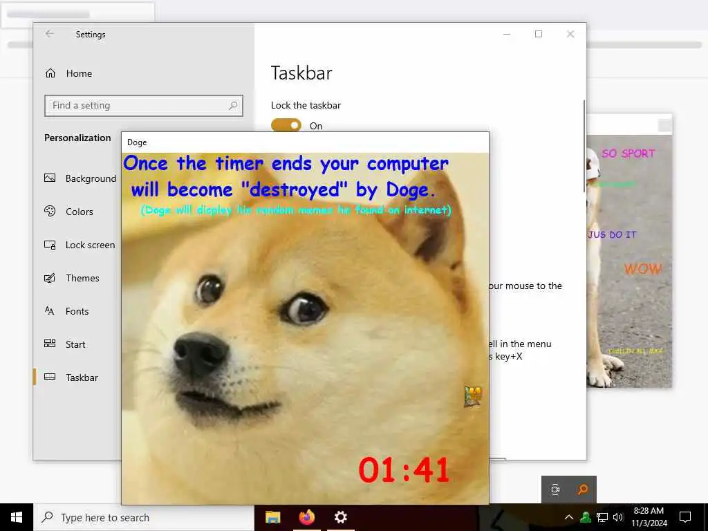This screenshot has width=708, height=531.
Task: Click the Doge window title bar
Action: (305, 142)
